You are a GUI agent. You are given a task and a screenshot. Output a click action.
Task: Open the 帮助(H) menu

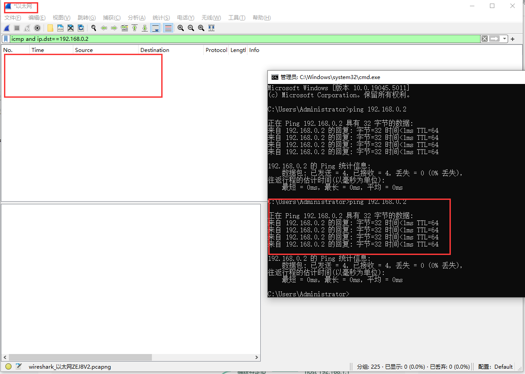tap(262, 18)
